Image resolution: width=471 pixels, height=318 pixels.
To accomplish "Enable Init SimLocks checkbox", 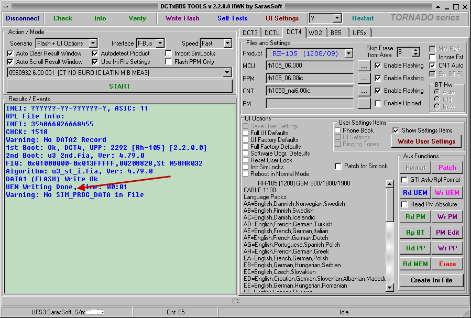I will tap(246, 167).
